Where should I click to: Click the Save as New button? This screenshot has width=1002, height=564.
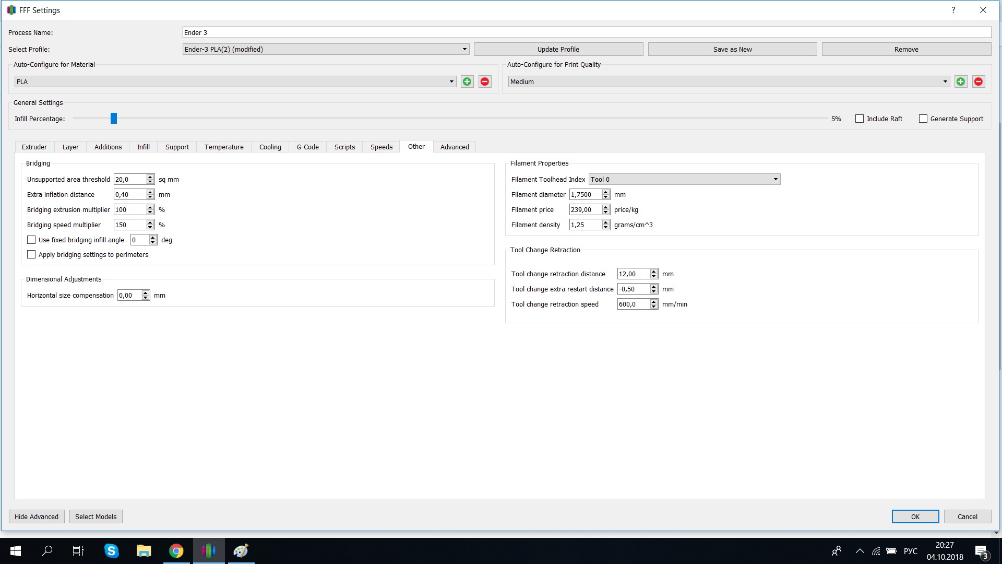732,49
